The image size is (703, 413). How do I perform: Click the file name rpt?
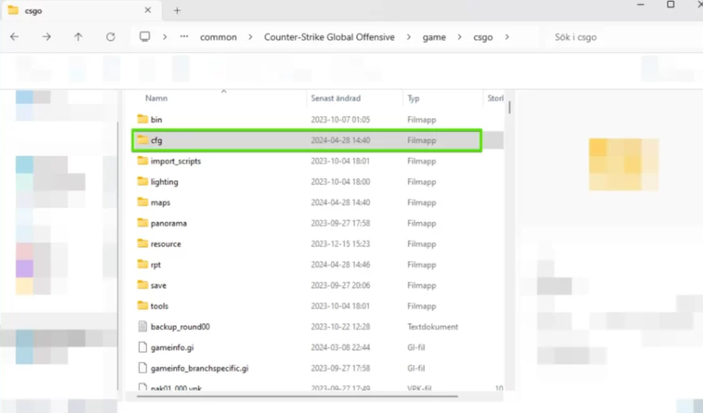(155, 265)
